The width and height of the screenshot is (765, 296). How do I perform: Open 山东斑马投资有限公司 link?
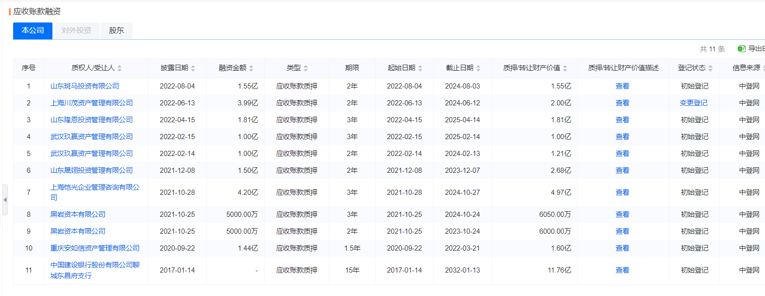[85, 86]
